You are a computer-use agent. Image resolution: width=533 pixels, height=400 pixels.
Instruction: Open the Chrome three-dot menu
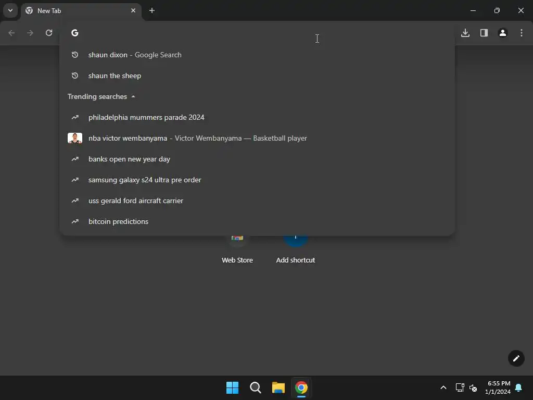[x=521, y=33]
